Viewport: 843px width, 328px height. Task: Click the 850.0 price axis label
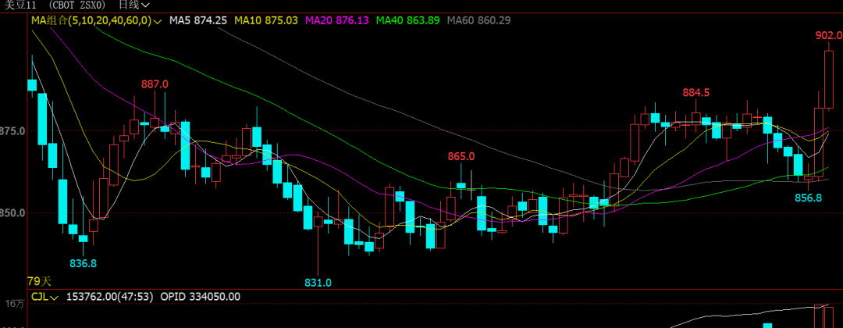coord(12,213)
